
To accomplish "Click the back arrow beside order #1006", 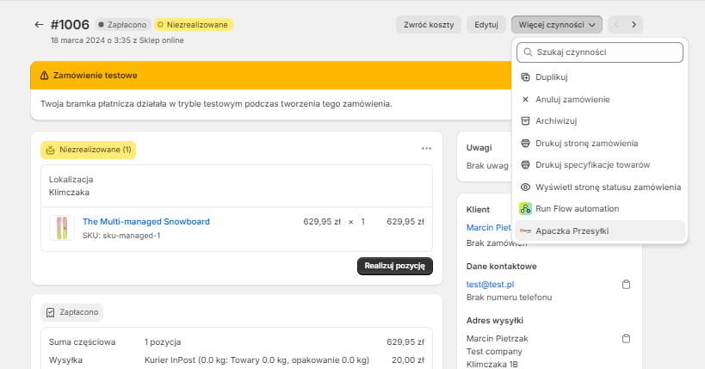I will (x=39, y=25).
